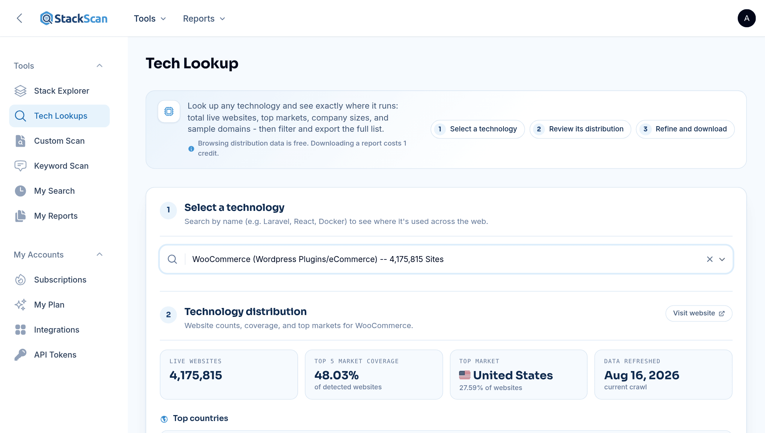Click the My Plan sparkle icon

(21, 305)
